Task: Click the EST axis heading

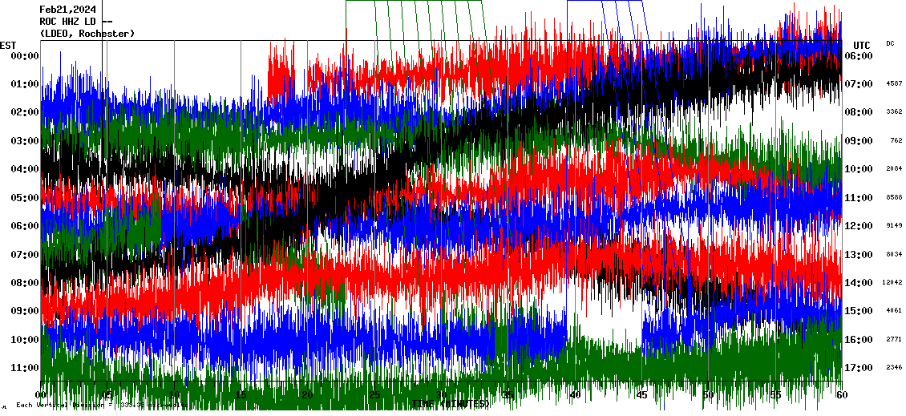Action: click(x=8, y=45)
